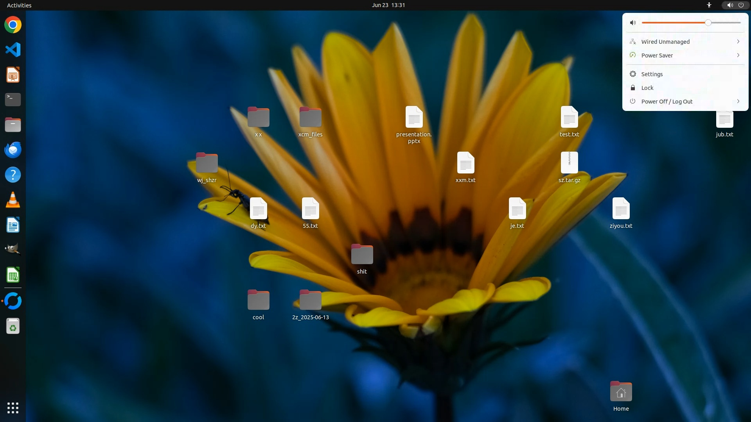Screen dimensions: 751x422
Task: Open the Terminal dock icon
Action: [13, 100]
